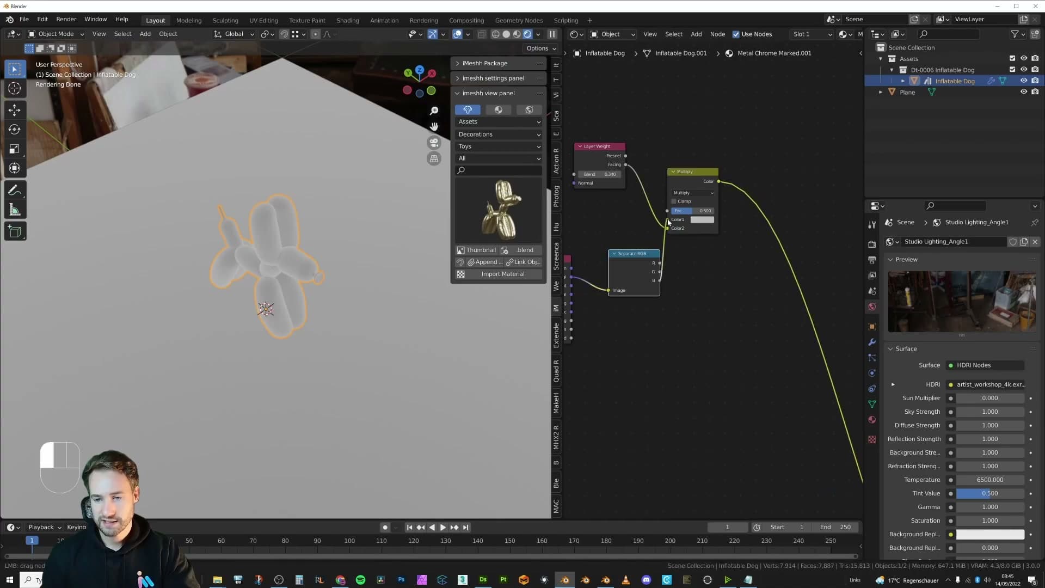
Task: Open the World properties tab icon
Action: tap(872, 307)
